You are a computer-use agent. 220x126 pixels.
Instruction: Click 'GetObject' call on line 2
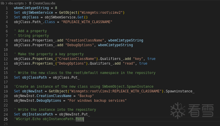(68, 13)
